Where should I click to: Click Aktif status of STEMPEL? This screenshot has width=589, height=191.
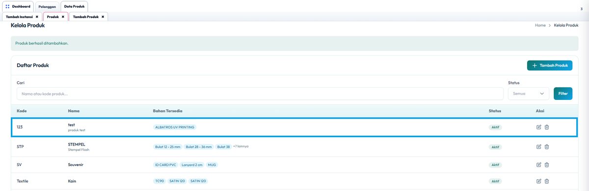[495, 147]
